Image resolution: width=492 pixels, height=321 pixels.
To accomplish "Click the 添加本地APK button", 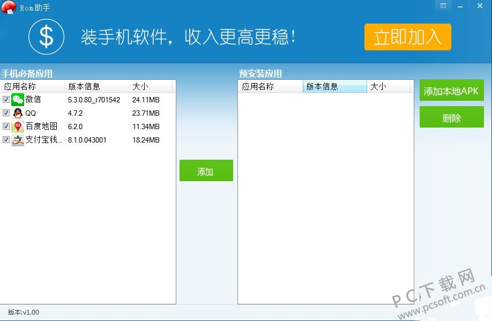I will click(451, 90).
